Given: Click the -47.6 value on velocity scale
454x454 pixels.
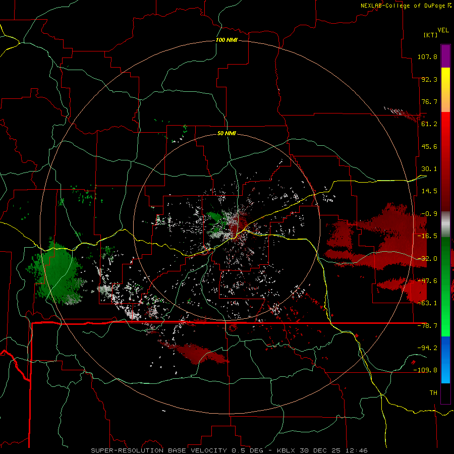Looking at the screenshot, I should click(427, 281).
